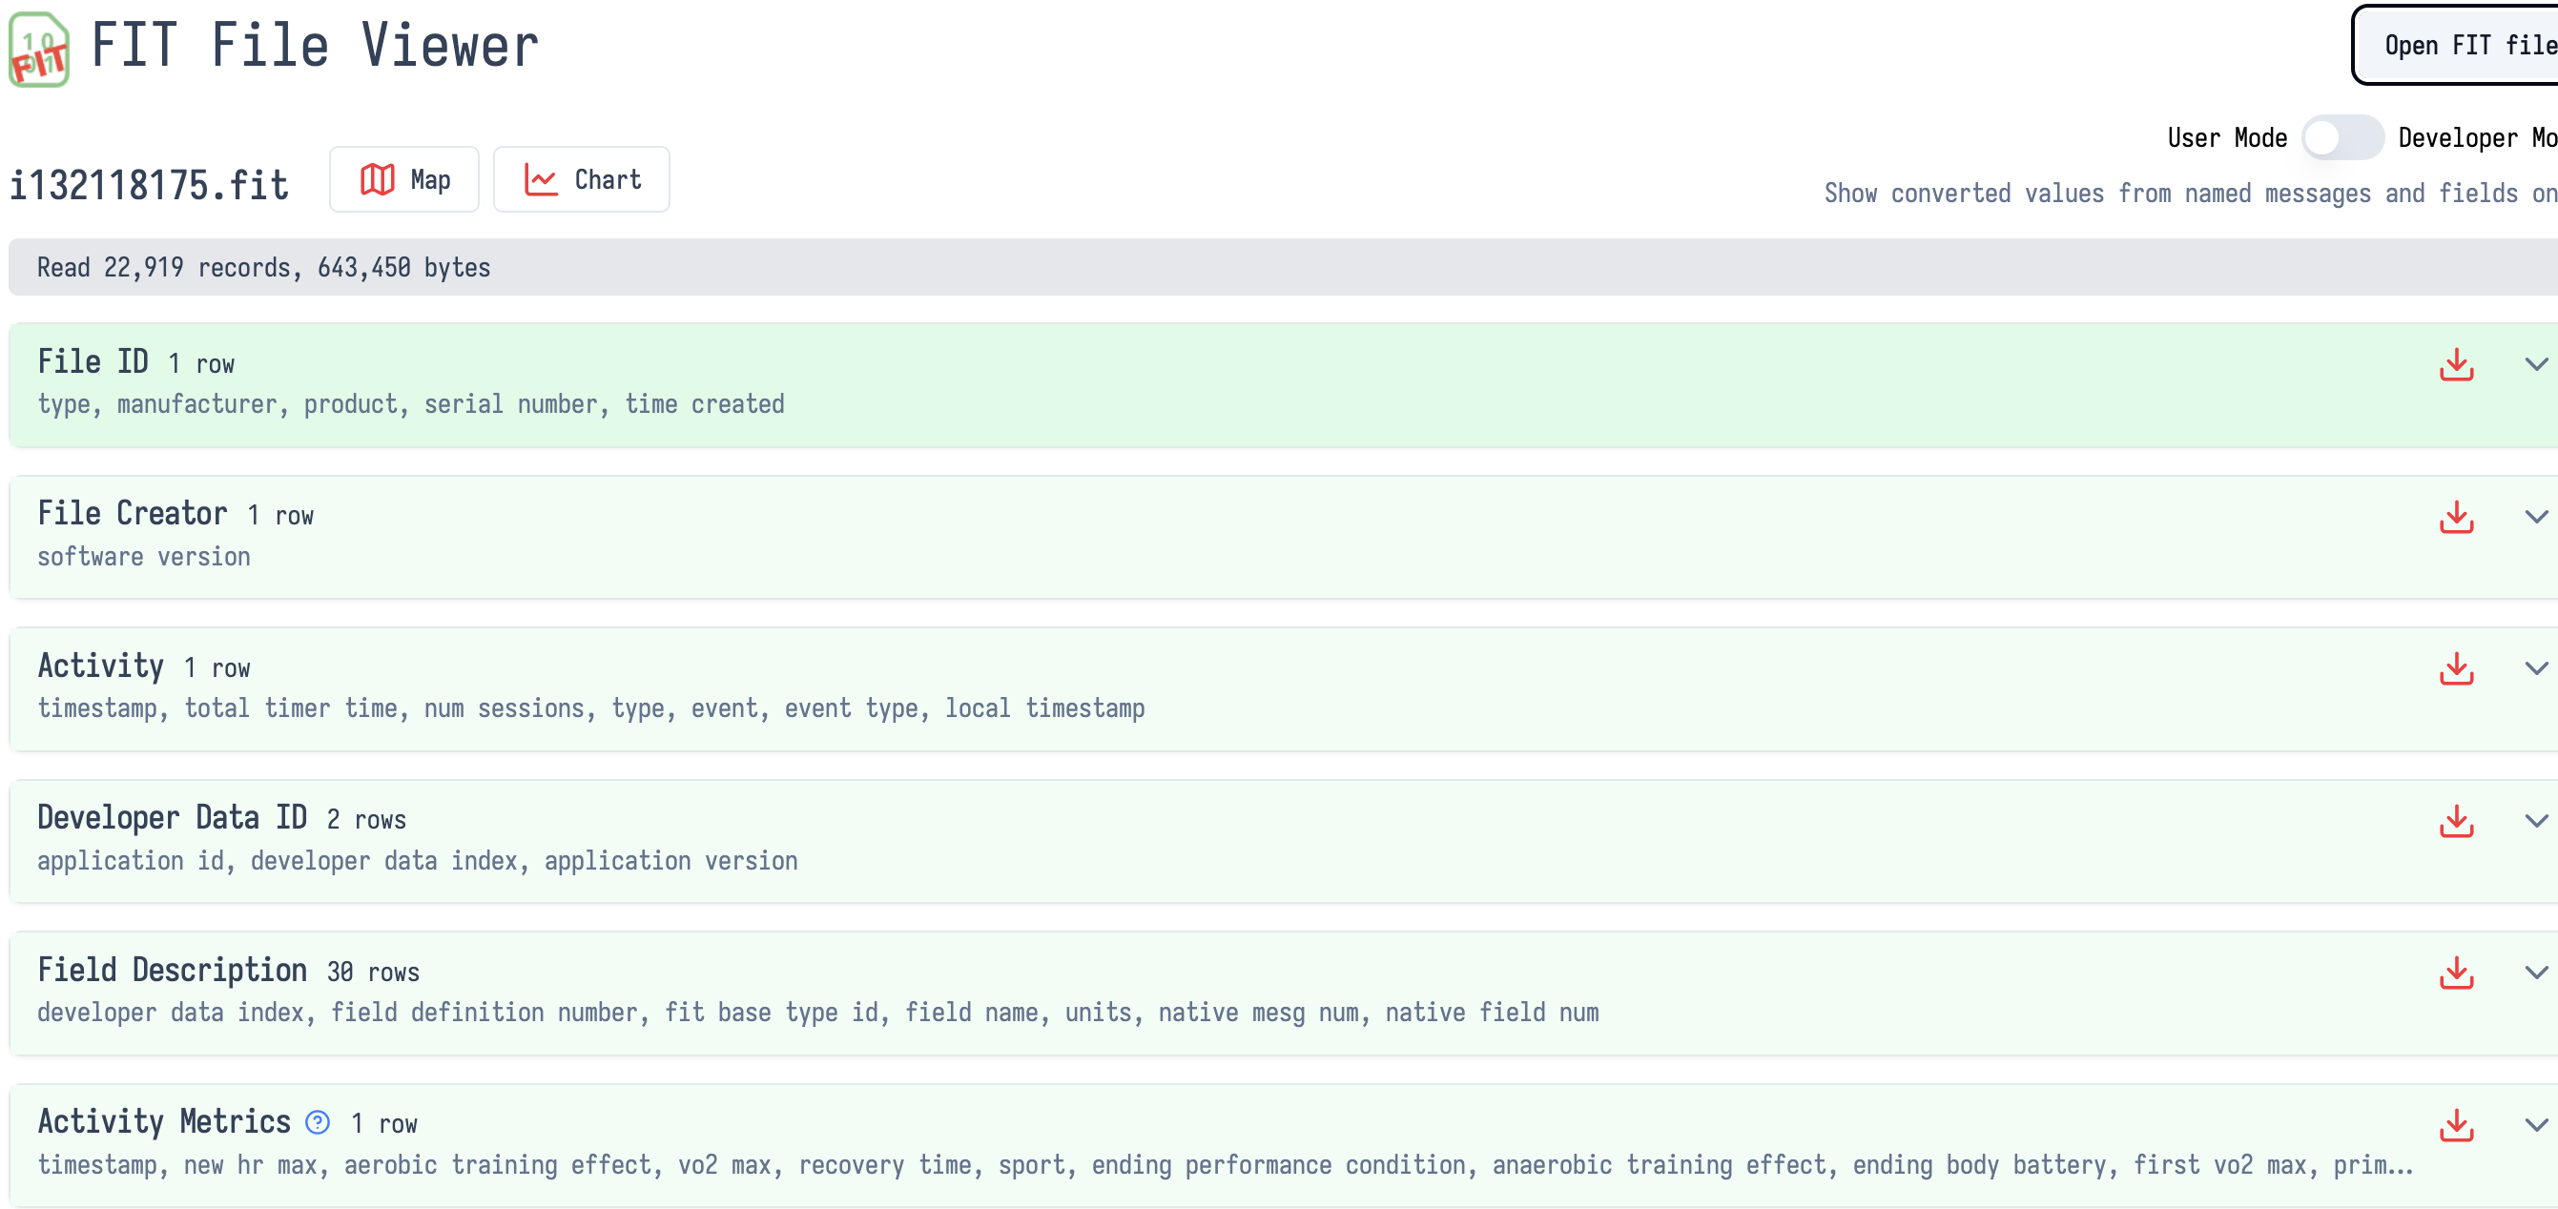Click the Open FIT file button
Viewport: 2558px width, 1209px height.
point(2455,46)
